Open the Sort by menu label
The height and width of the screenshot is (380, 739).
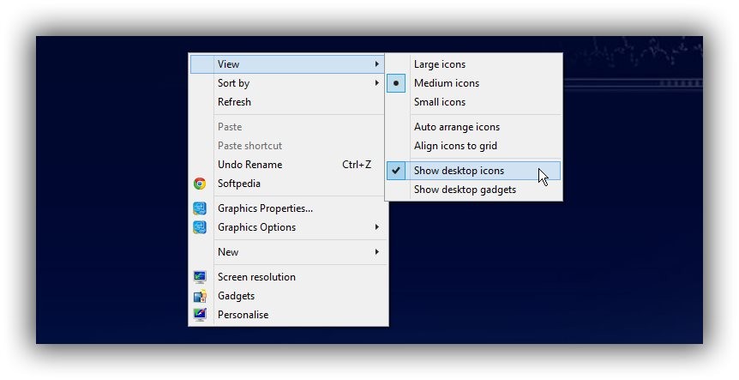point(233,83)
